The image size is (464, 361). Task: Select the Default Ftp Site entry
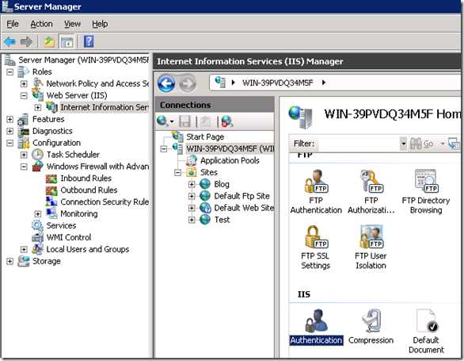pos(242,196)
